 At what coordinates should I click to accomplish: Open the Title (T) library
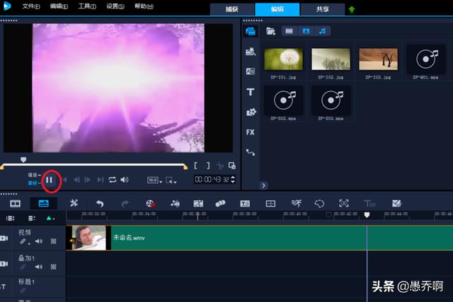coord(251,92)
